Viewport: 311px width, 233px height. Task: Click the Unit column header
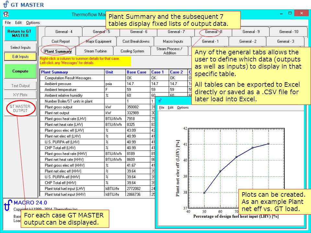[115, 72]
